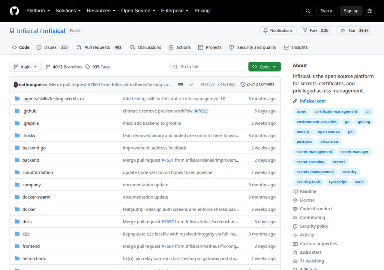
Task: Open the .agents/skills/testing-secrets-ui folder
Action: (x=53, y=99)
